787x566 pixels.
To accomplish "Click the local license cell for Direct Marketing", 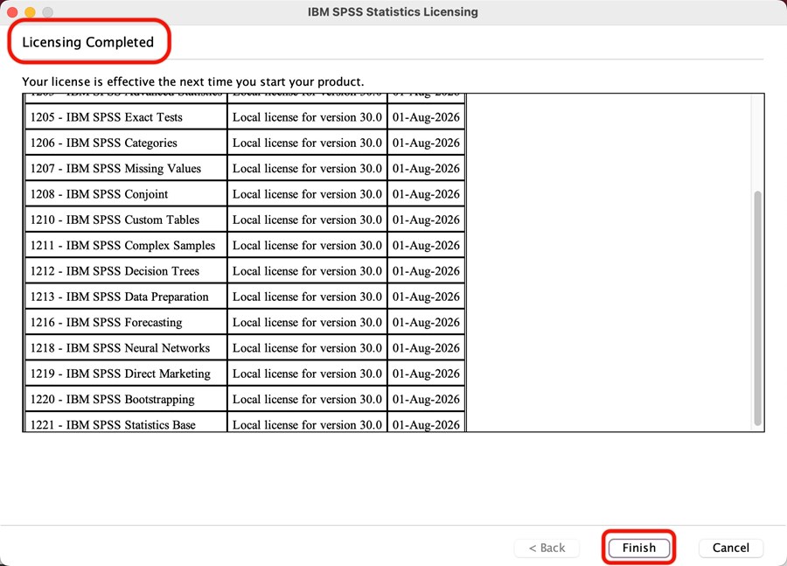I will point(307,374).
